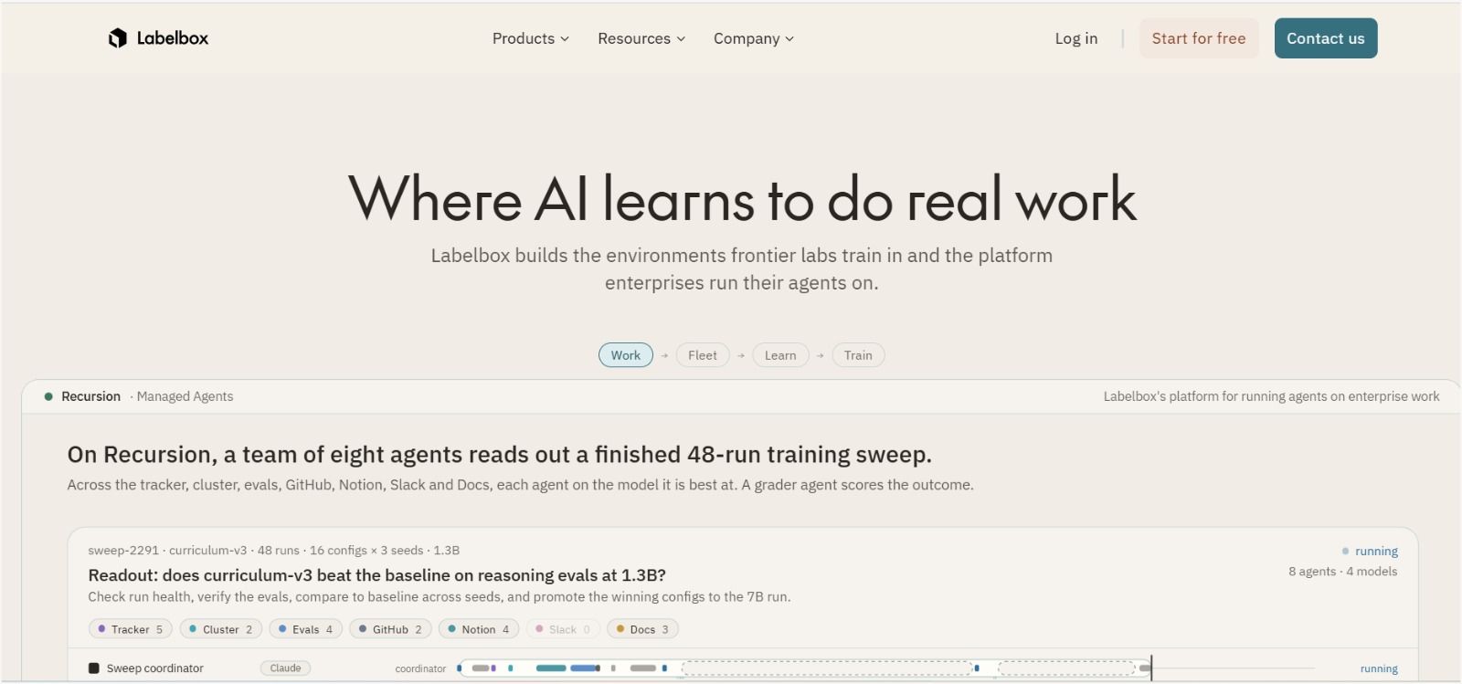Click the Start for free button
Image resolution: width=1462 pixels, height=684 pixels.
tap(1199, 38)
